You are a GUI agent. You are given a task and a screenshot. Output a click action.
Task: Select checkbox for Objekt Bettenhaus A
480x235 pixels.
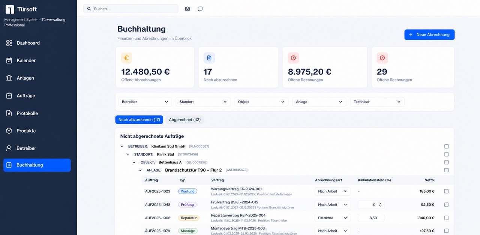pyautogui.click(x=446, y=162)
